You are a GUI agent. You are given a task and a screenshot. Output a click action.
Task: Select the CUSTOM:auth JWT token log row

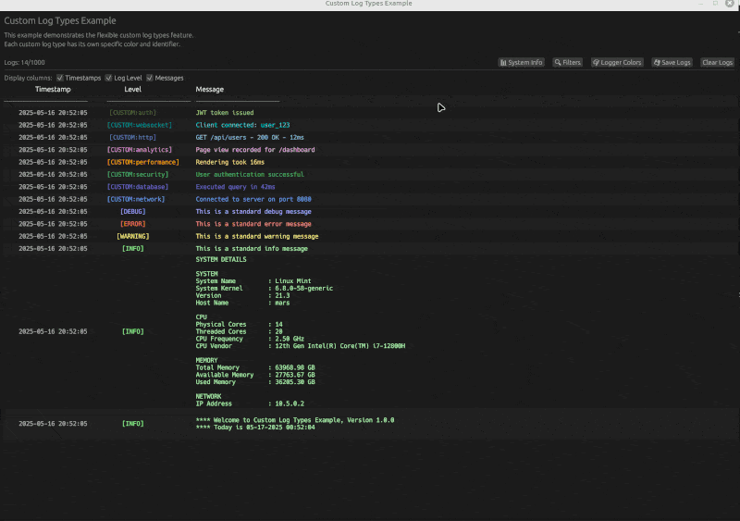pyautogui.click(x=225, y=113)
